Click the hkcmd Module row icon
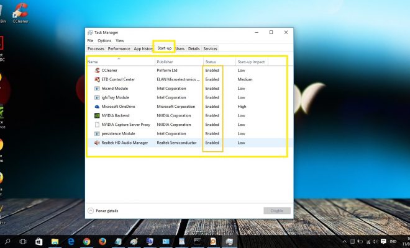The image size is (410, 248). [x=97, y=89]
